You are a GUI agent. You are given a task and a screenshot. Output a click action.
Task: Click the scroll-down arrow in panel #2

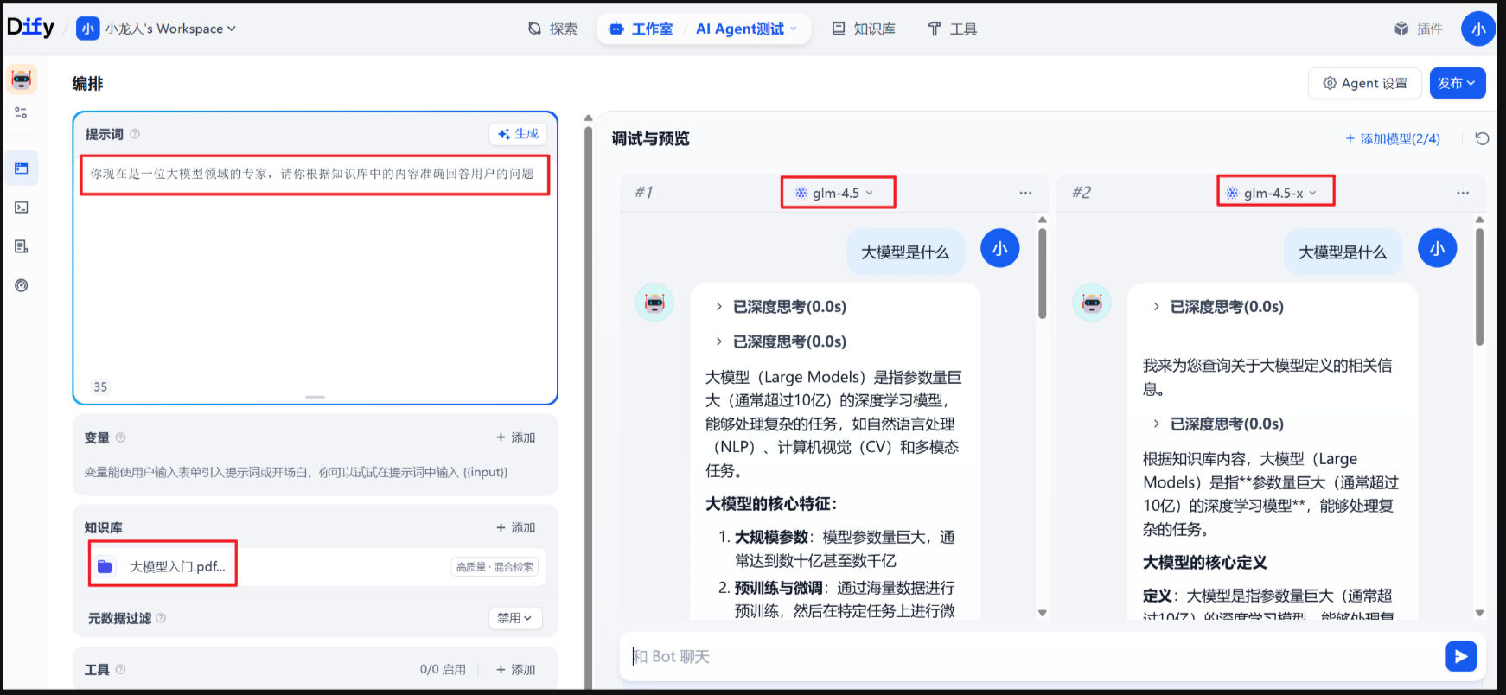point(1479,613)
